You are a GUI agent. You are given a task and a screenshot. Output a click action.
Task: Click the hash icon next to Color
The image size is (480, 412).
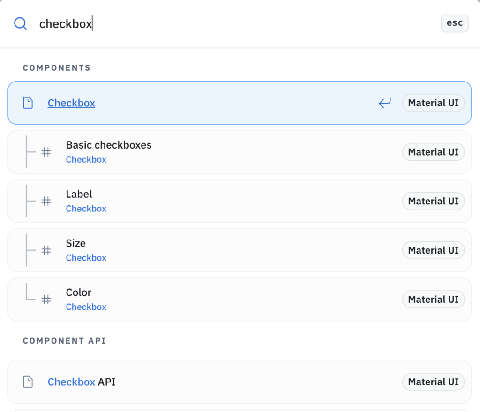click(46, 299)
